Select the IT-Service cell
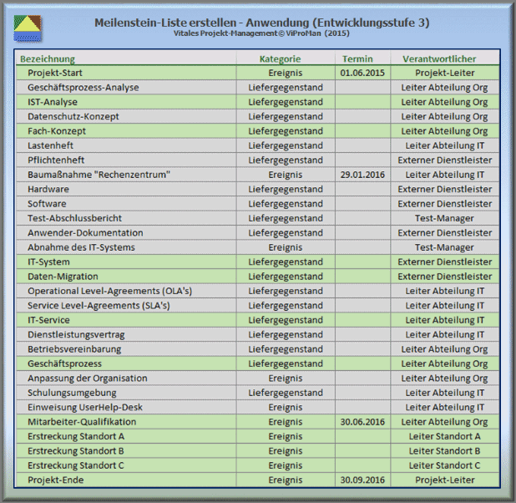The width and height of the screenshot is (516, 503). (x=126, y=320)
